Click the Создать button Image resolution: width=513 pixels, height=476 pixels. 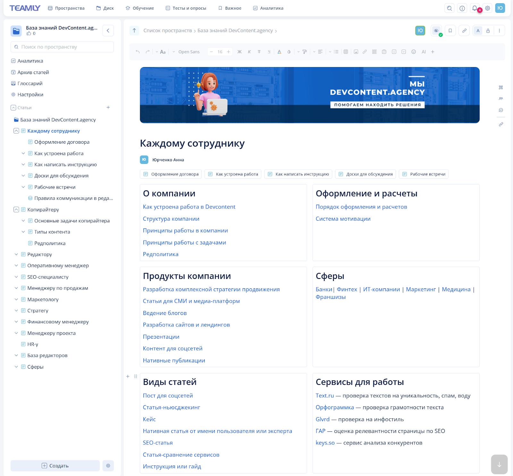click(55, 466)
